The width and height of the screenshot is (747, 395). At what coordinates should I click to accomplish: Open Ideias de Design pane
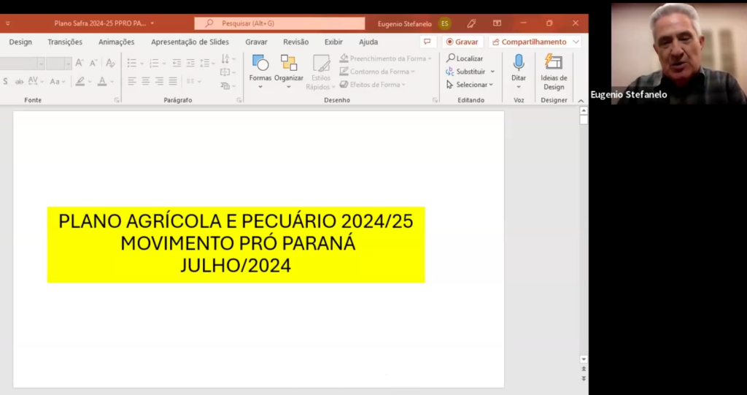pyautogui.click(x=554, y=72)
